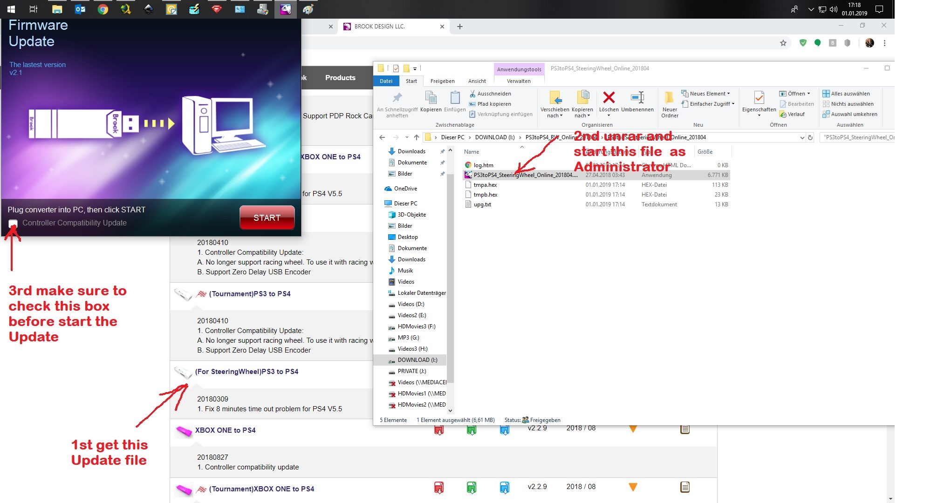Go back in Explorer navigation

tap(382, 137)
